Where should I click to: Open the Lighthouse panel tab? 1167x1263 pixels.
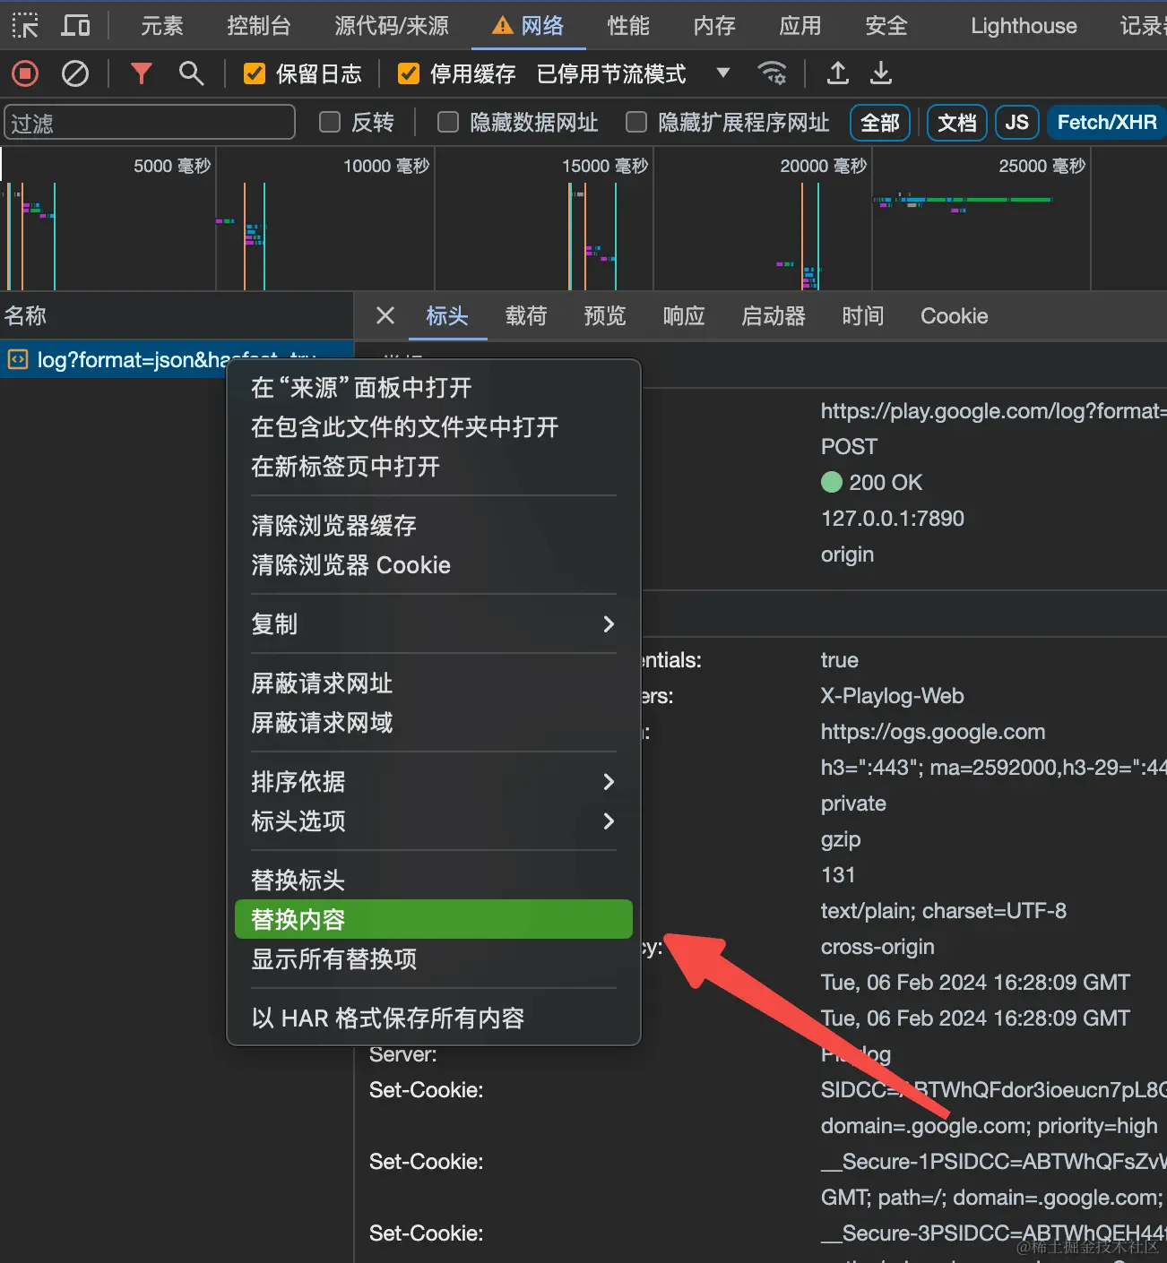coord(1024,25)
